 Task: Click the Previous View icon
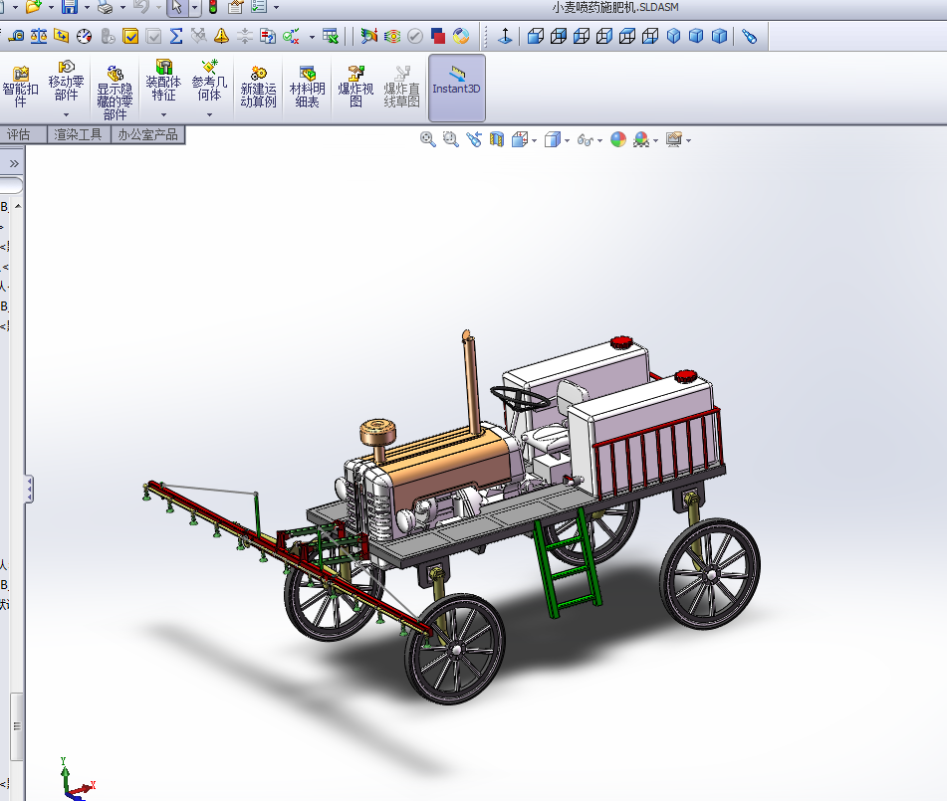(474, 139)
